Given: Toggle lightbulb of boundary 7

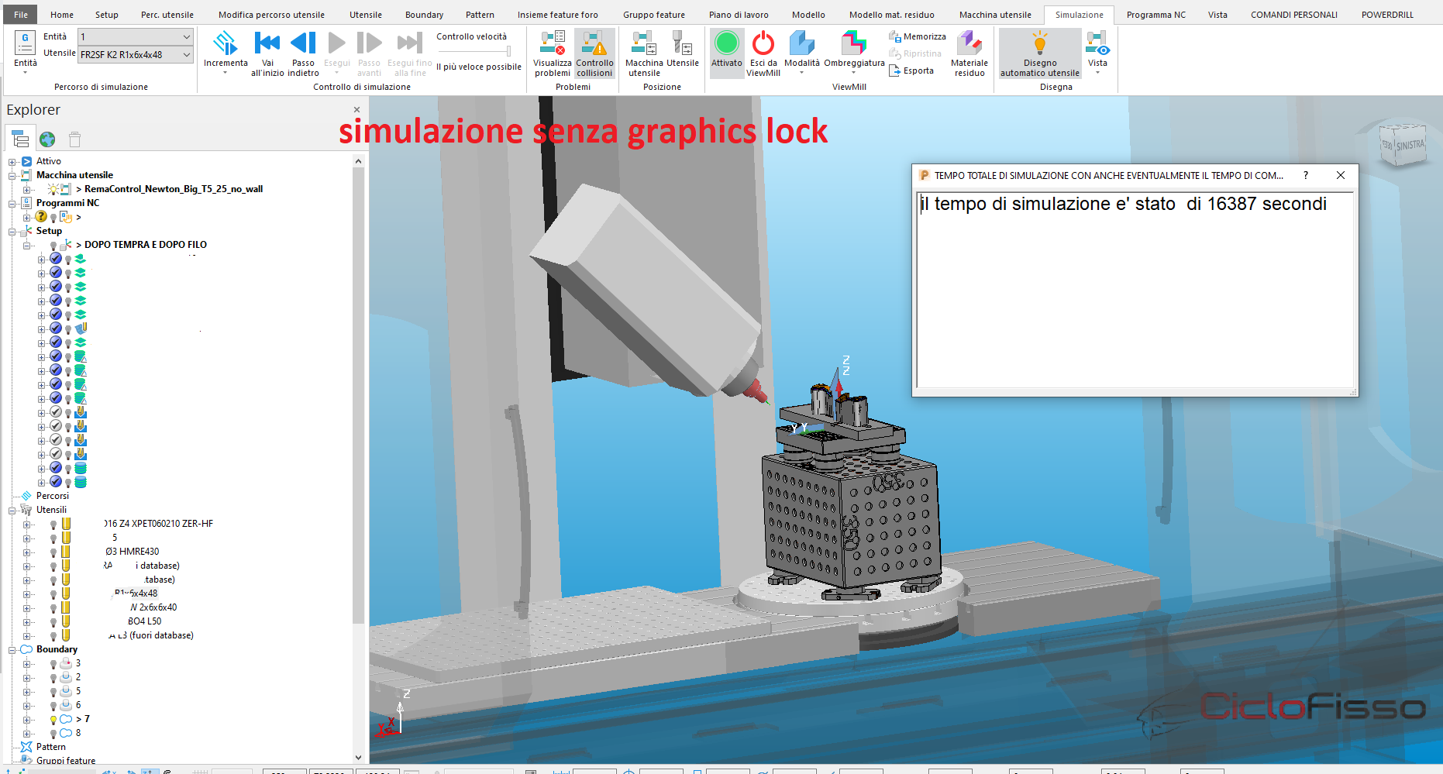Looking at the screenshot, I should pyautogui.click(x=53, y=720).
